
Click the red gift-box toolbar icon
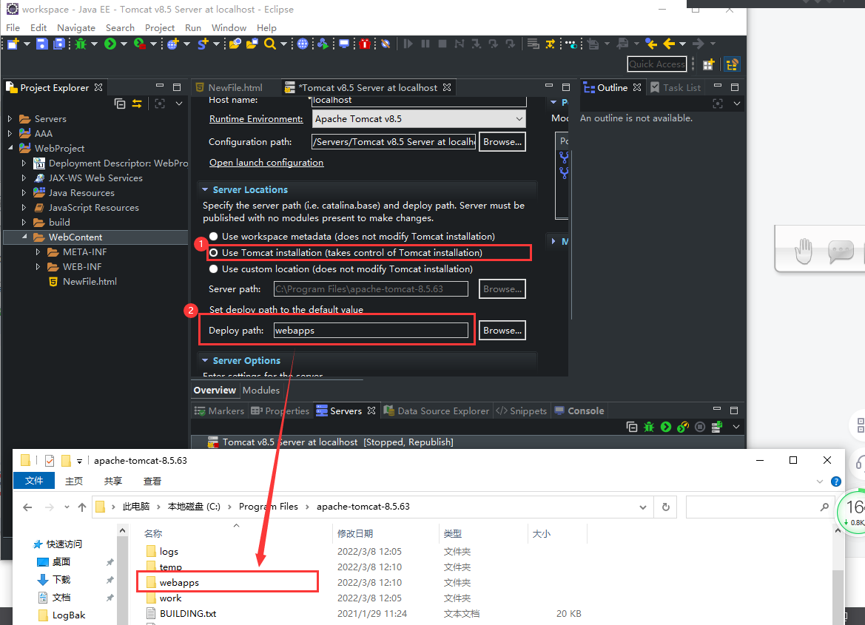(x=365, y=44)
